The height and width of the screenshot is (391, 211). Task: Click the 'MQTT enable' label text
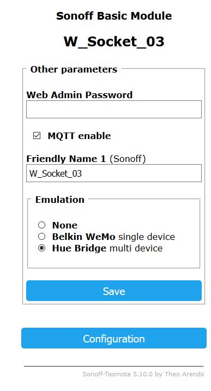(79, 136)
